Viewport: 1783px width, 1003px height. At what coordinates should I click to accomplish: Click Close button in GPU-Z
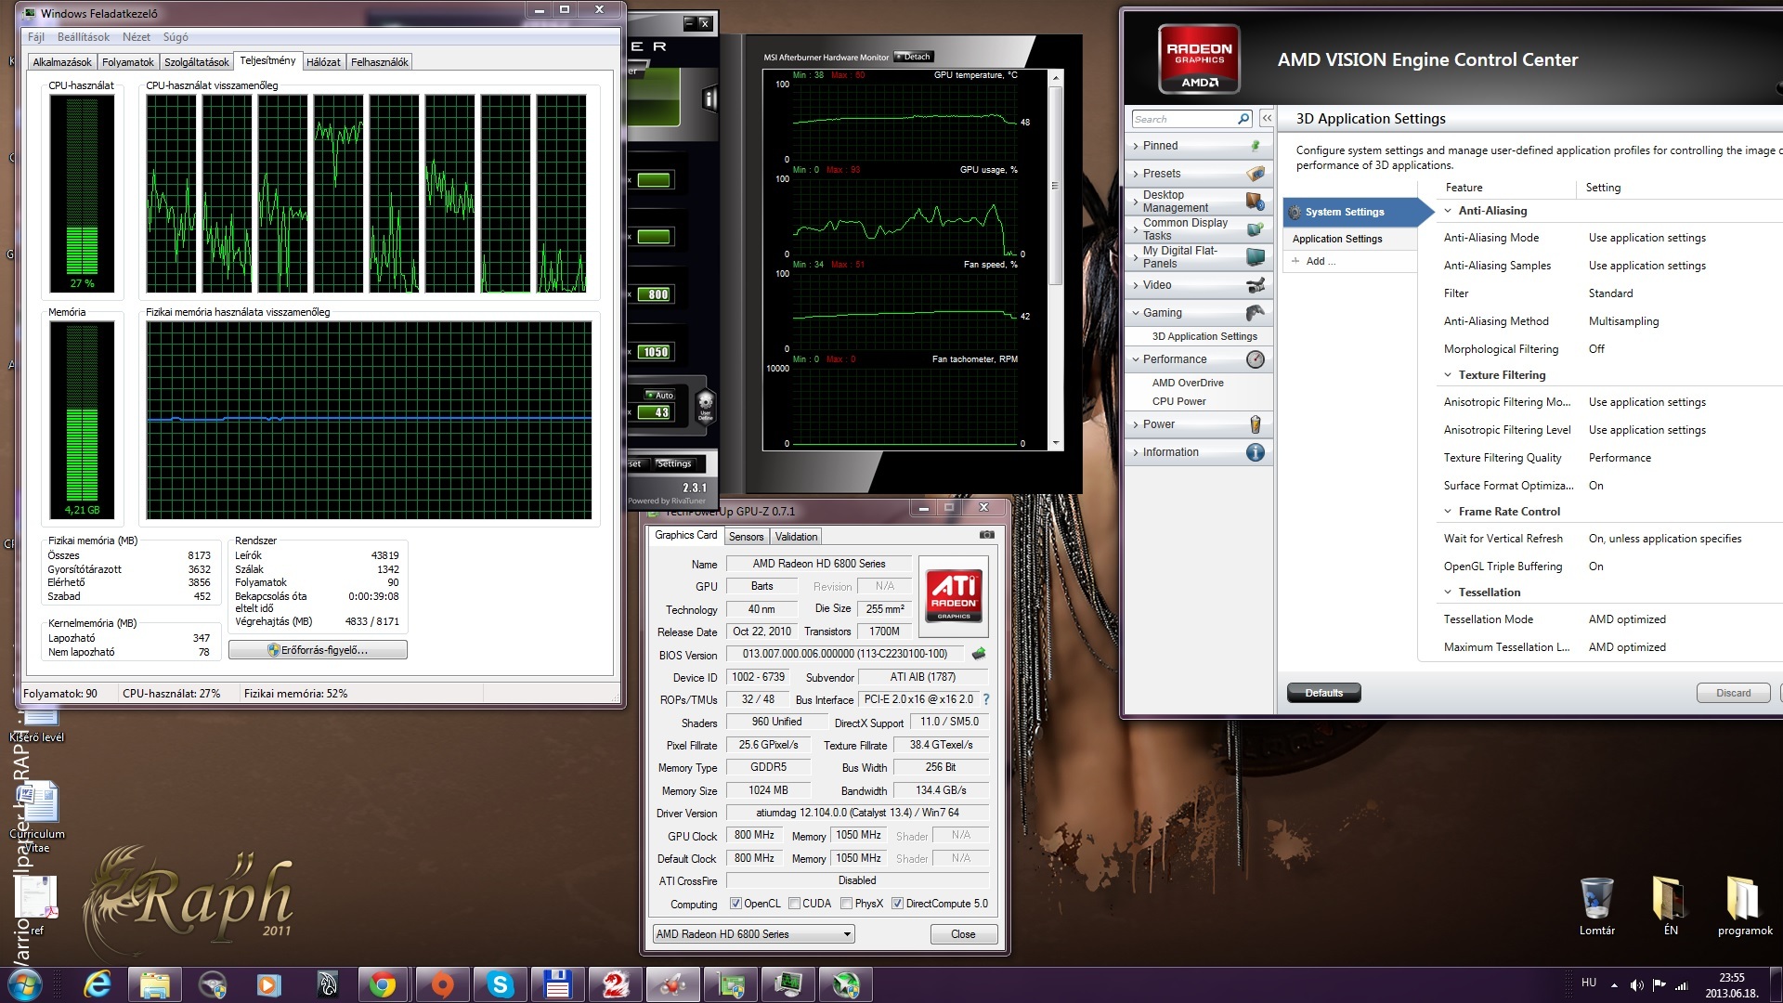click(x=963, y=934)
